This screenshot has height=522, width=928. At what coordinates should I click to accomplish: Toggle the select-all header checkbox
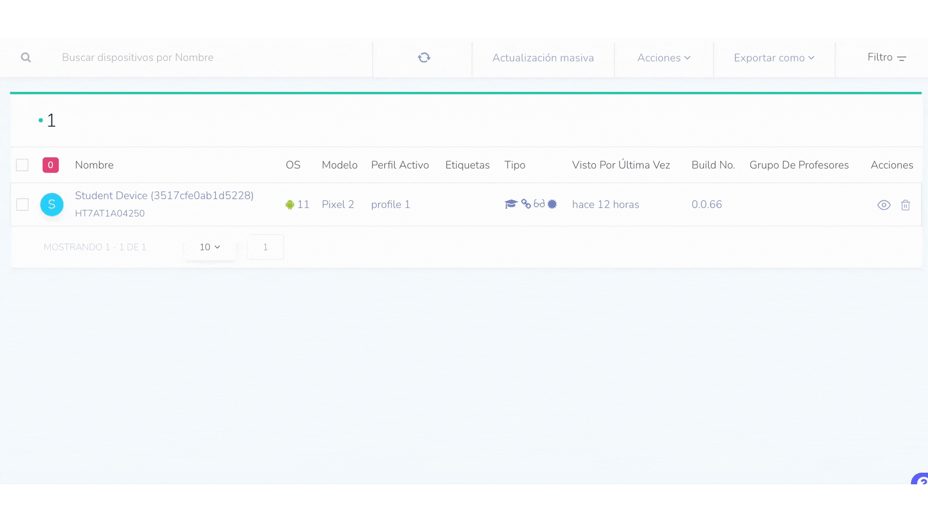(22, 165)
